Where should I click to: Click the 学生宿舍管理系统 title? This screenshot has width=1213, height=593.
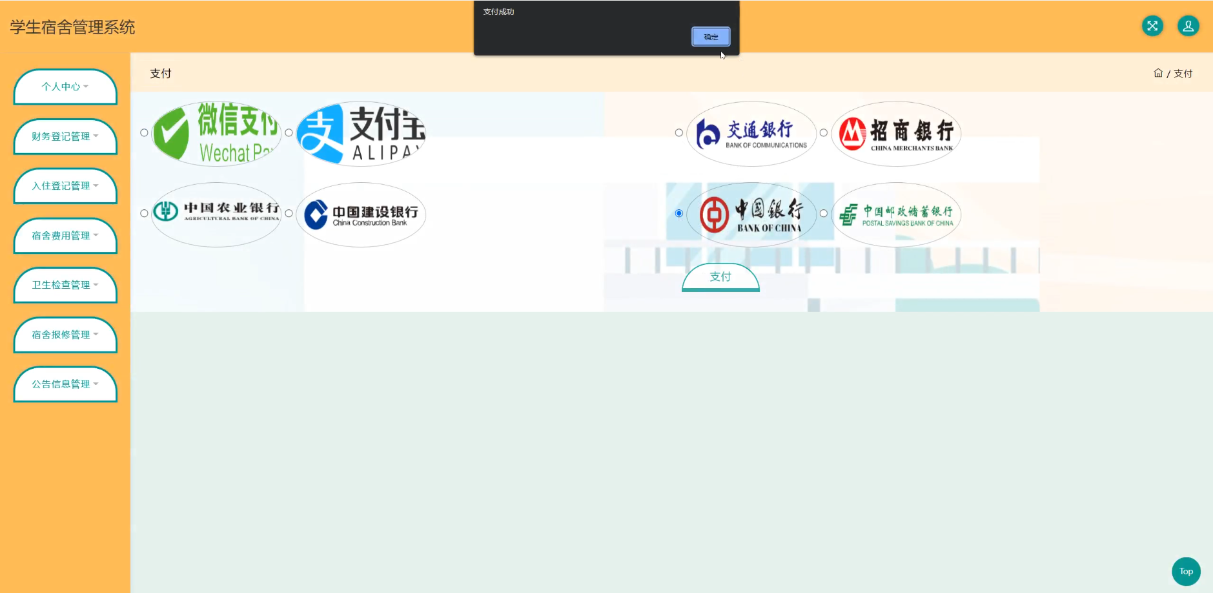pyautogui.click(x=72, y=27)
